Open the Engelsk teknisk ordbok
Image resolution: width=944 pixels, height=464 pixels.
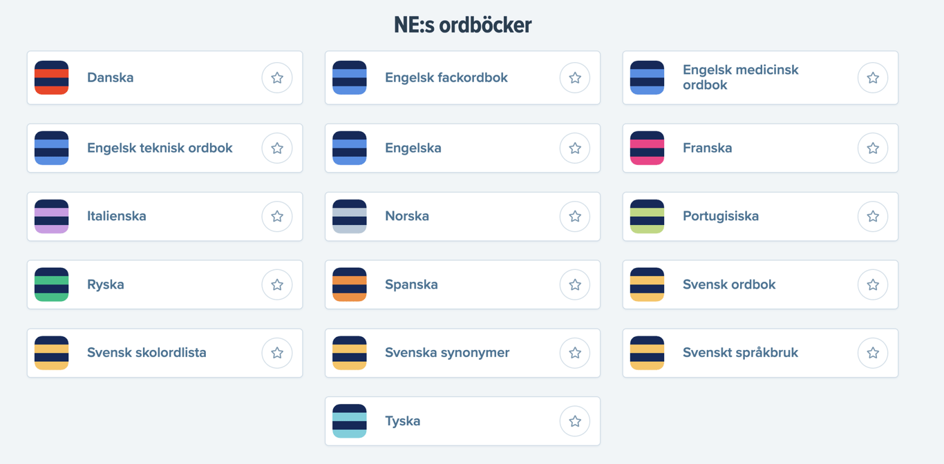(159, 147)
